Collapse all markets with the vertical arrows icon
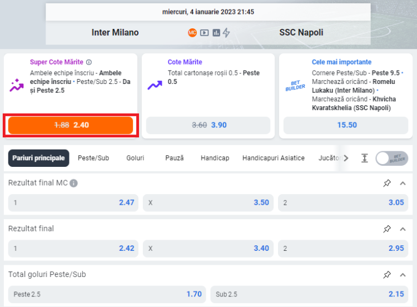Screen dimensions: 417x307 pos(364,158)
